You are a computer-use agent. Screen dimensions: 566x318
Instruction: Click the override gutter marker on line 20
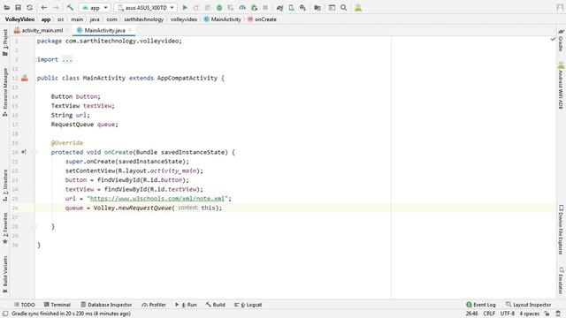[24, 152]
